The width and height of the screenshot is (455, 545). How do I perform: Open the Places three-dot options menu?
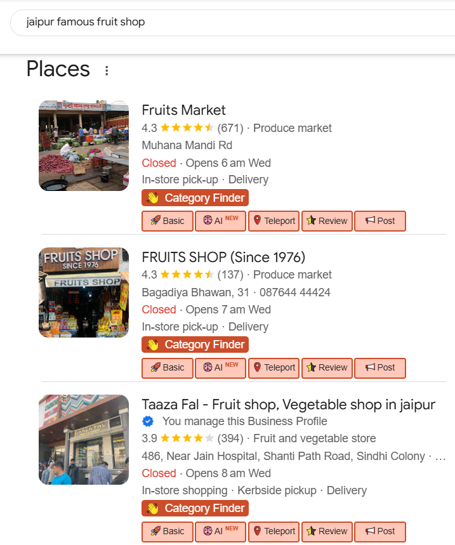[x=107, y=70]
